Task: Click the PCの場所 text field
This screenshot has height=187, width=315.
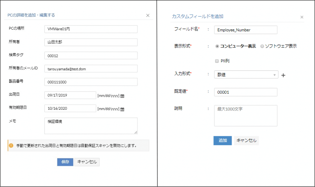Action: pyautogui.click(x=91, y=29)
